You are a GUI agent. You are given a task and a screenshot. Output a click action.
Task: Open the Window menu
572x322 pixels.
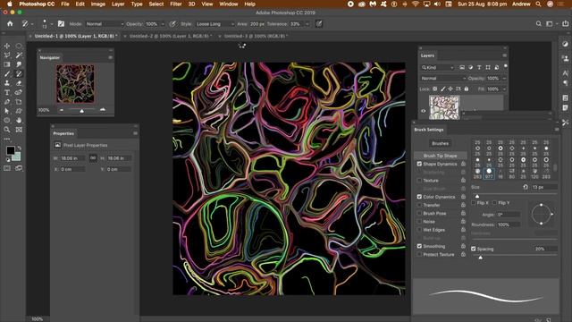click(229, 4)
